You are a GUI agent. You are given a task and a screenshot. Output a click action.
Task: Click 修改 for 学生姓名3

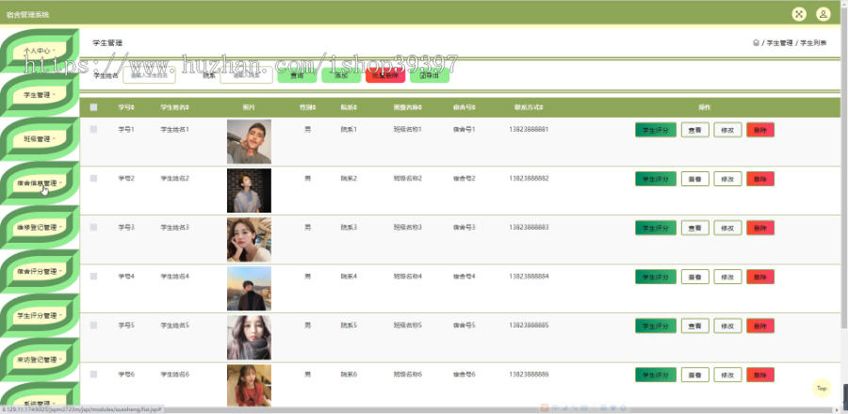[728, 228]
